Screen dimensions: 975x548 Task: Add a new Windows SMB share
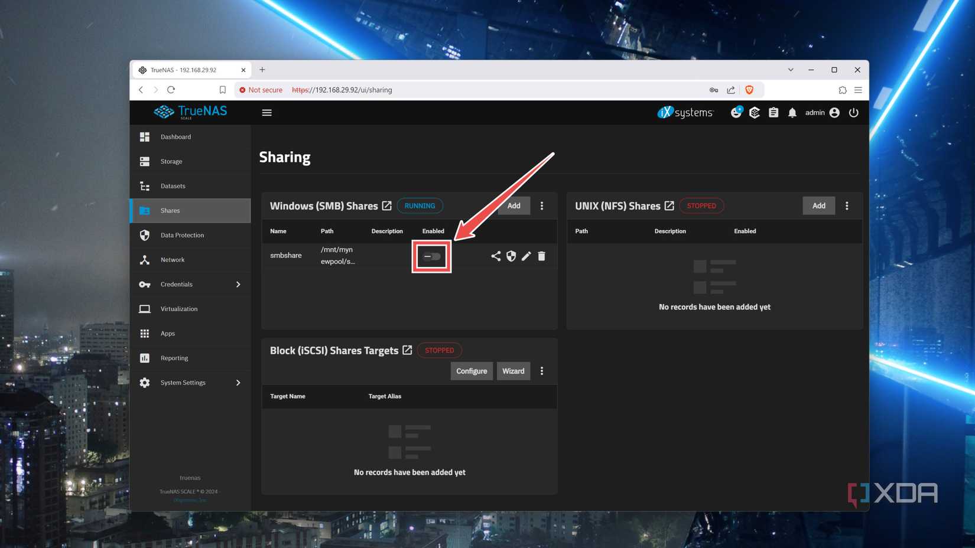513,206
